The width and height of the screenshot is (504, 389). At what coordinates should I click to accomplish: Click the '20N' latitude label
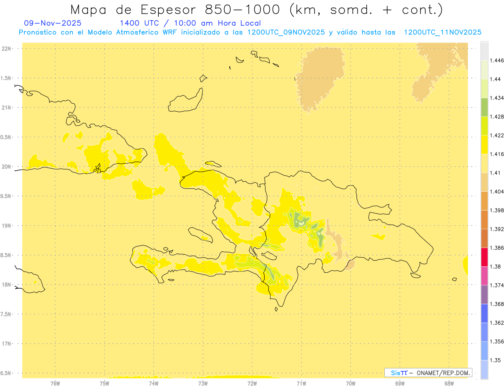(x=6, y=167)
